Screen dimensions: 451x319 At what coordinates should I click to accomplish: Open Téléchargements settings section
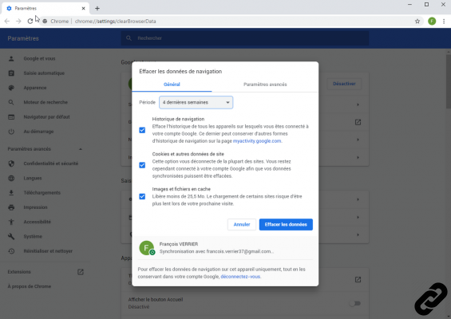pos(42,193)
